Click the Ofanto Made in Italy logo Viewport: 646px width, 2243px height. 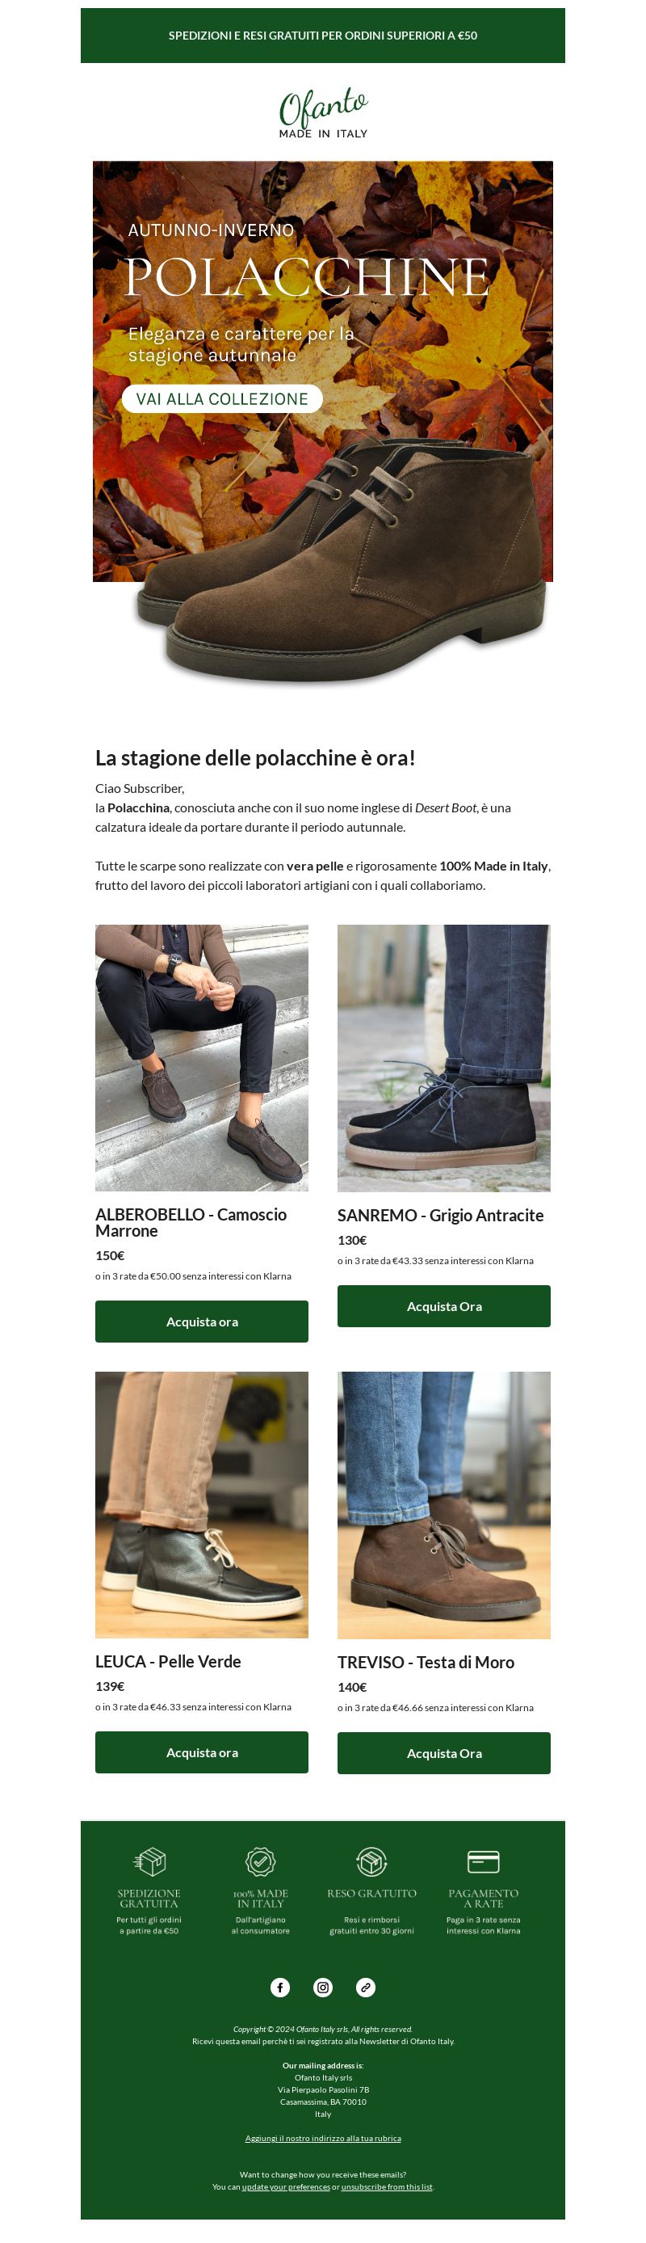click(324, 112)
